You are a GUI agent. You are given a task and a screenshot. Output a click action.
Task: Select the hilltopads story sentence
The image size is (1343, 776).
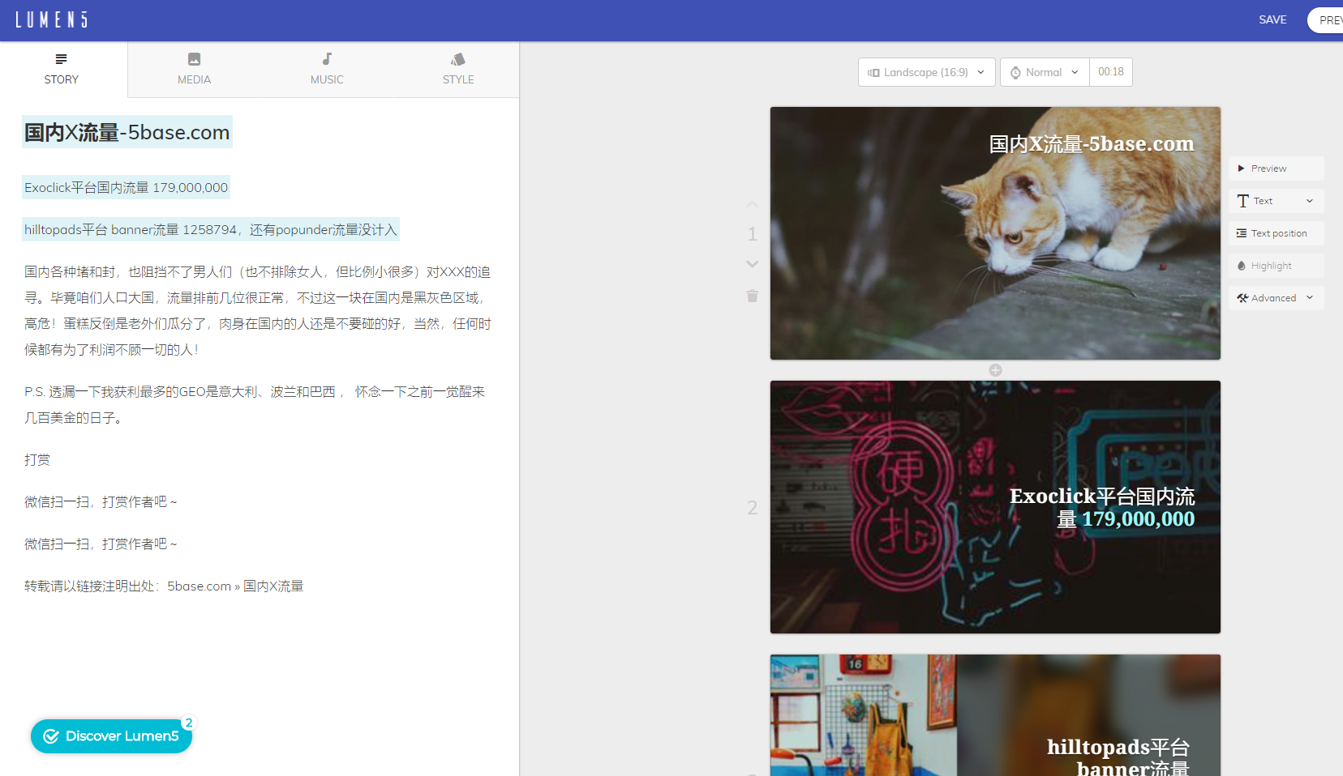pyautogui.click(x=211, y=230)
